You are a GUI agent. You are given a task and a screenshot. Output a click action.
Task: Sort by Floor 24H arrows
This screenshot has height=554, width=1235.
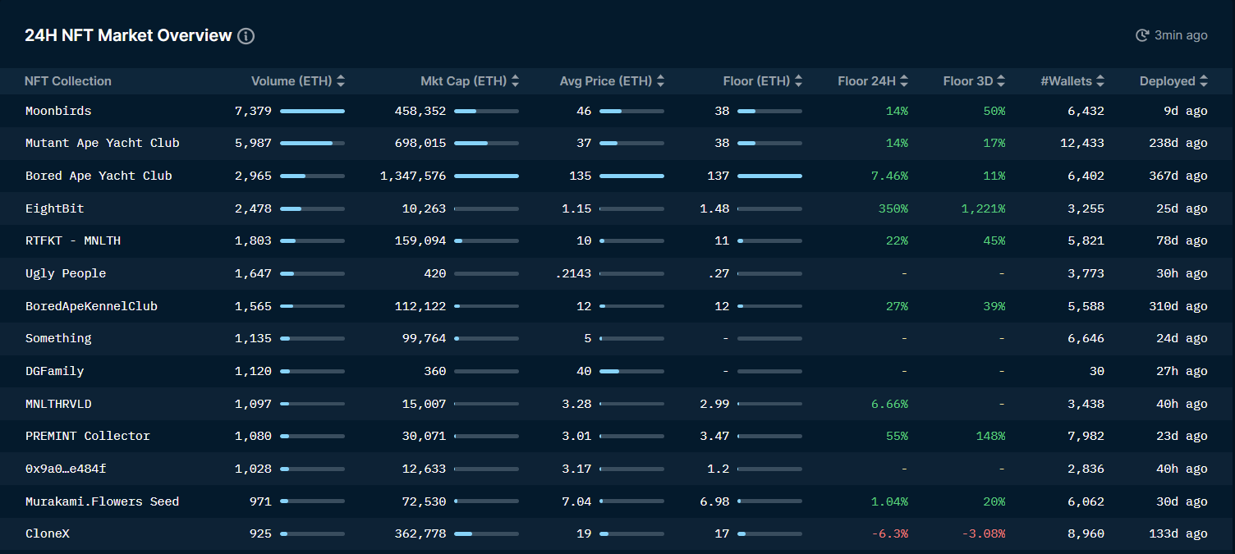904,81
